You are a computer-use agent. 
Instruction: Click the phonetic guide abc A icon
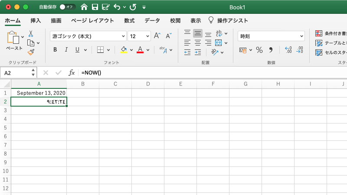pyautogui.click(x=164, y=50)
